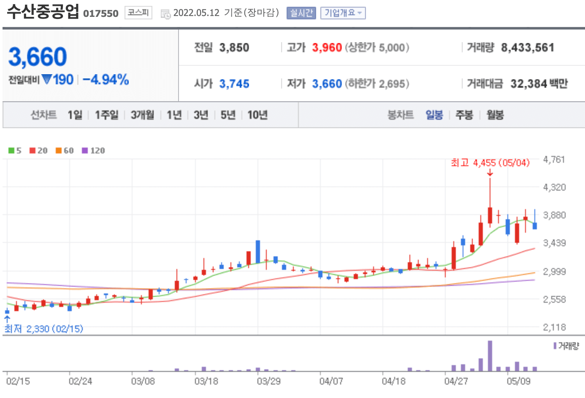Click the 최저 2,330 (02/15) label
The image size is (585, 398).
[x=44, y=328]
